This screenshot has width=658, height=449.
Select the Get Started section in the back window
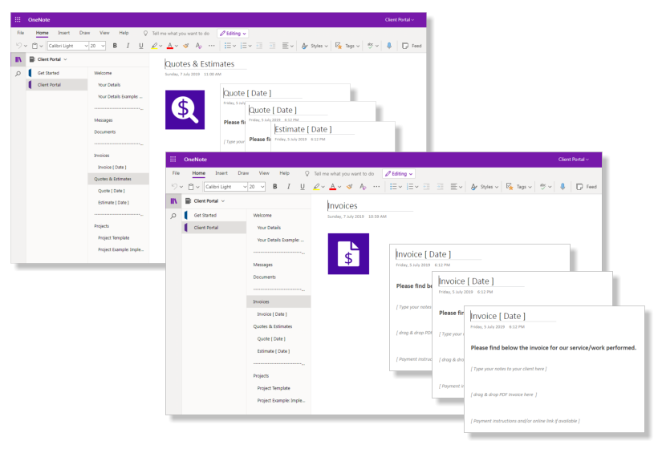[x=57, y=73]
